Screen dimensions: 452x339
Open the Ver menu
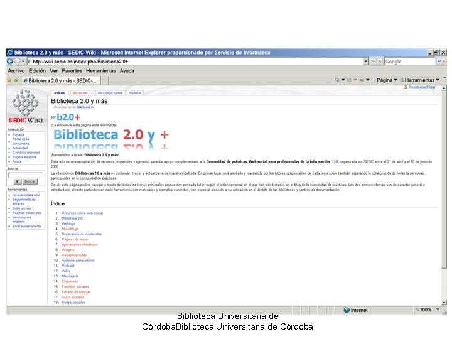(53, 70)
